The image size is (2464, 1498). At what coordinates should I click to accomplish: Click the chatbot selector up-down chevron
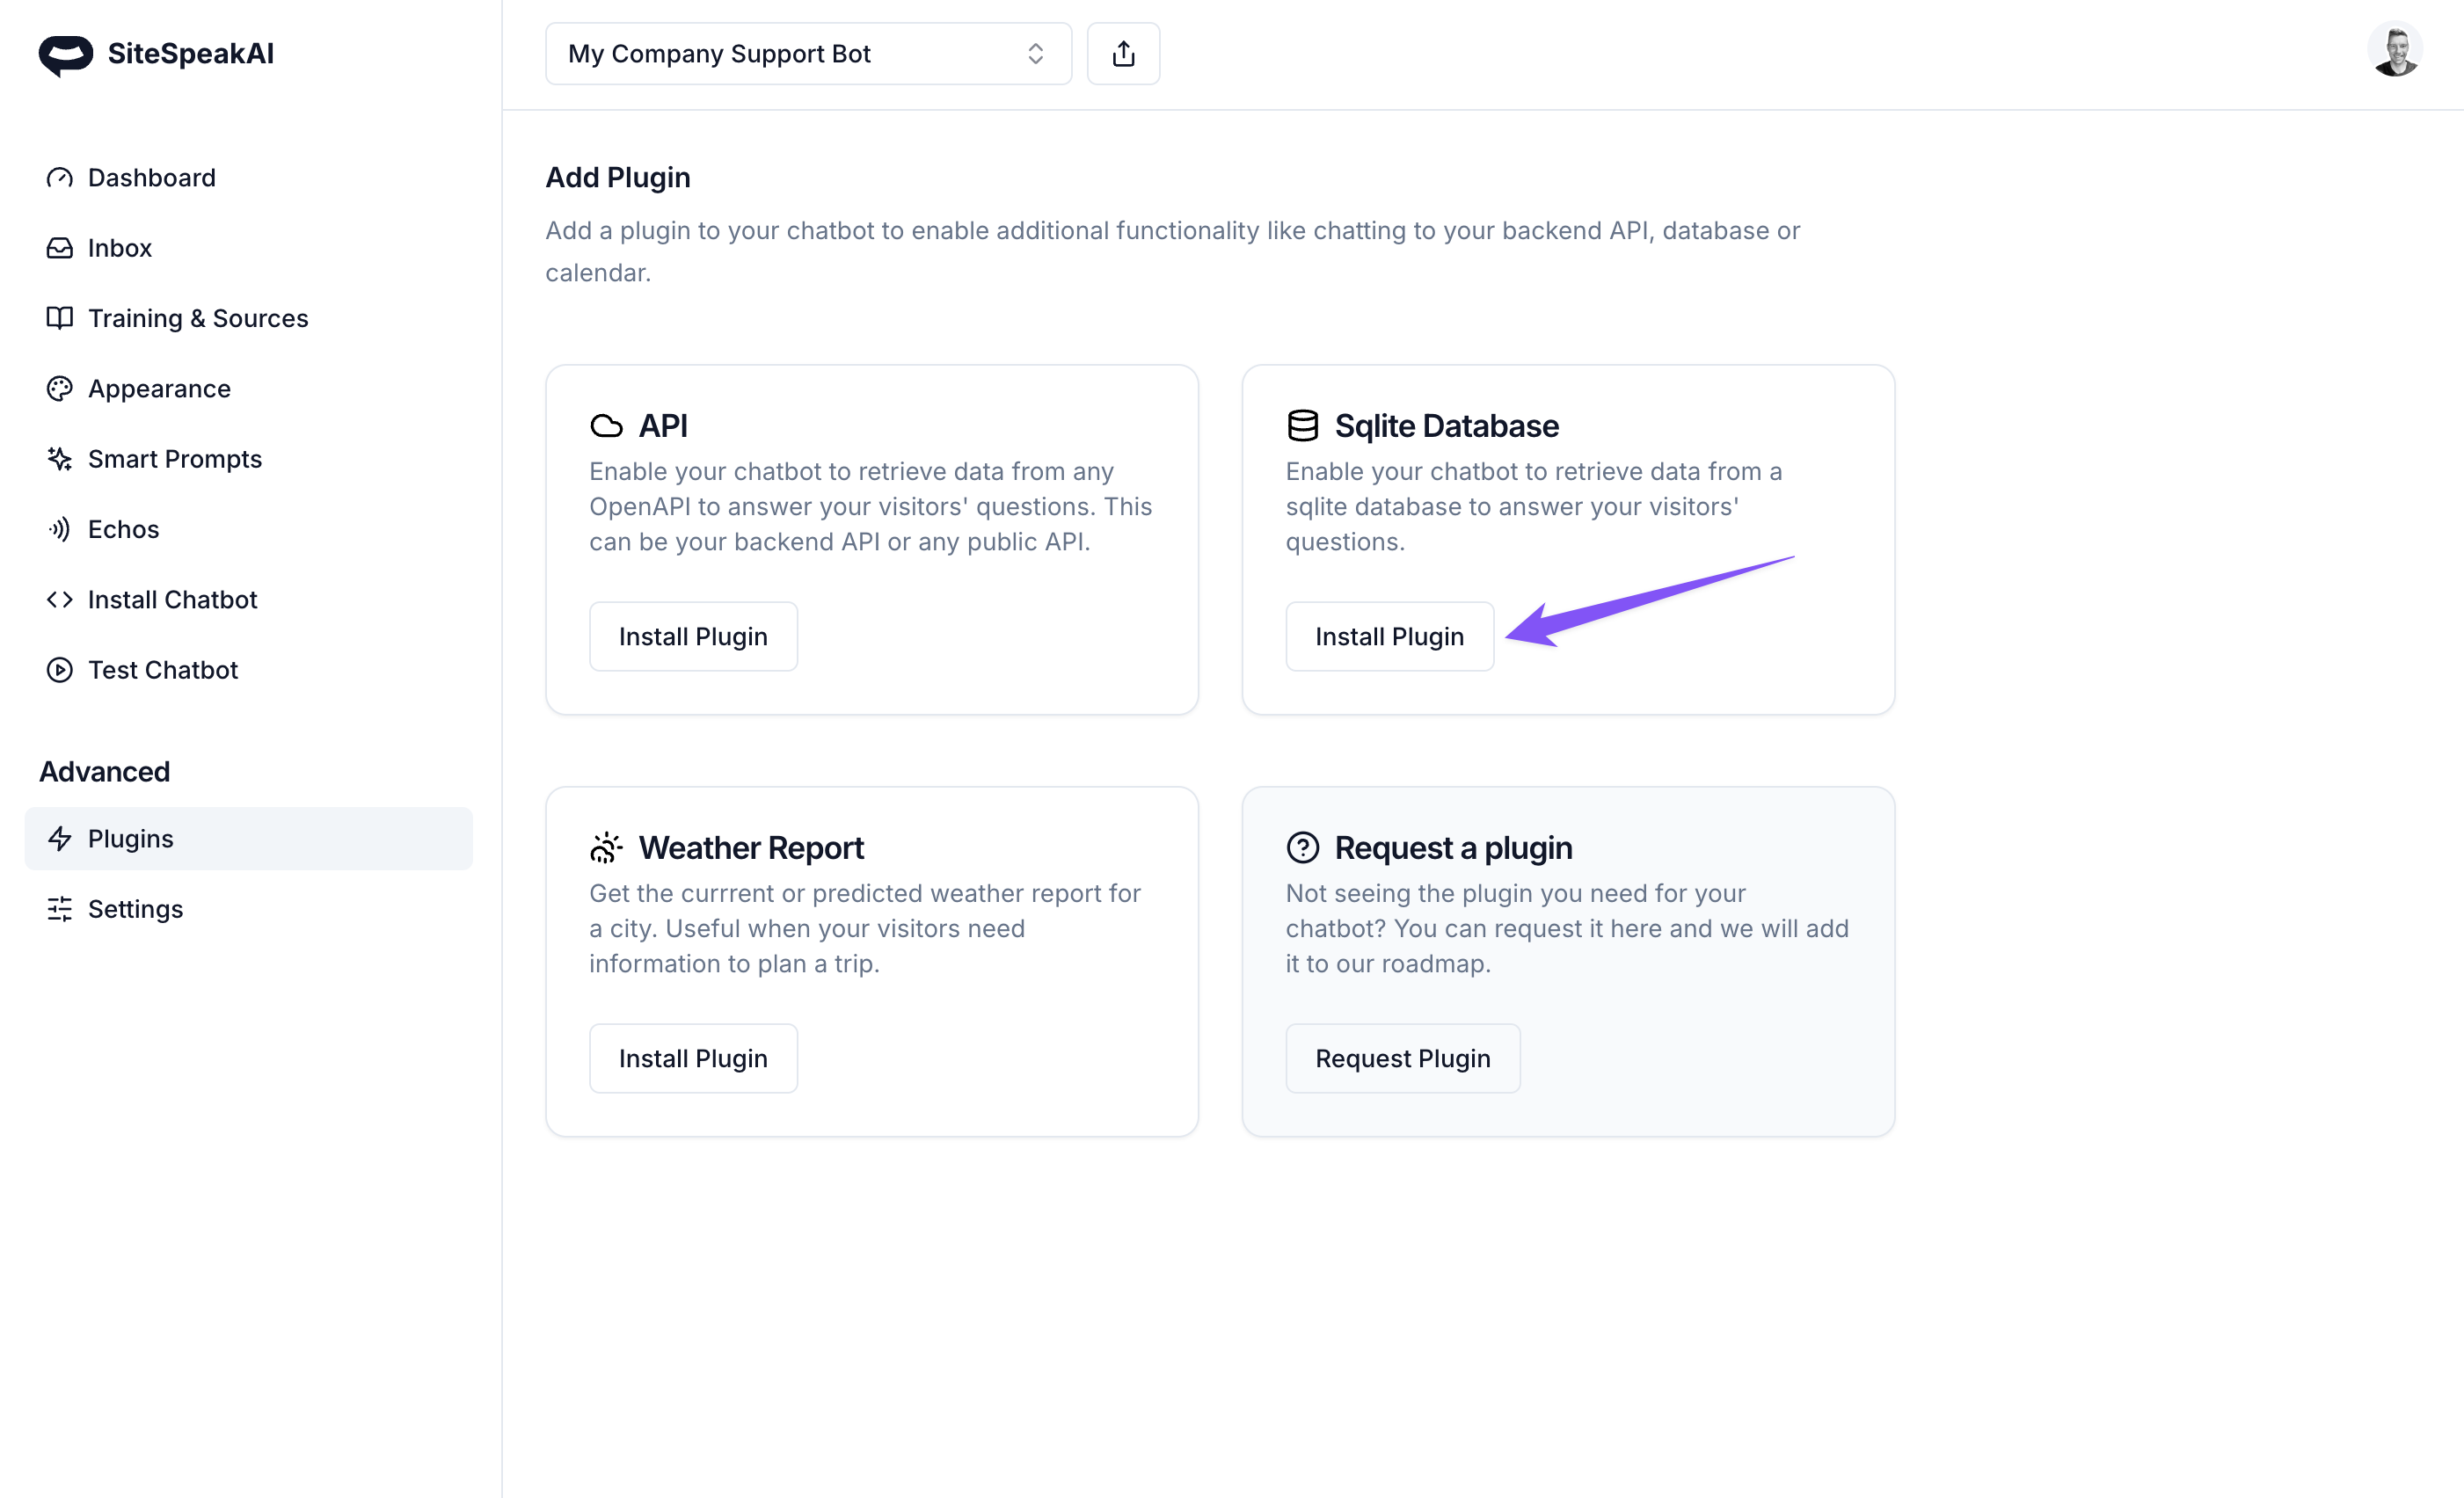(x=1035, y=54)
